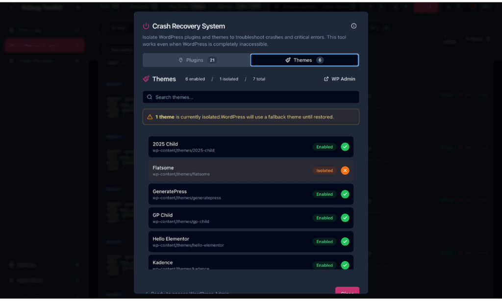
Task: Click the 6 badge on Themes tab
Action: [320, 60]
